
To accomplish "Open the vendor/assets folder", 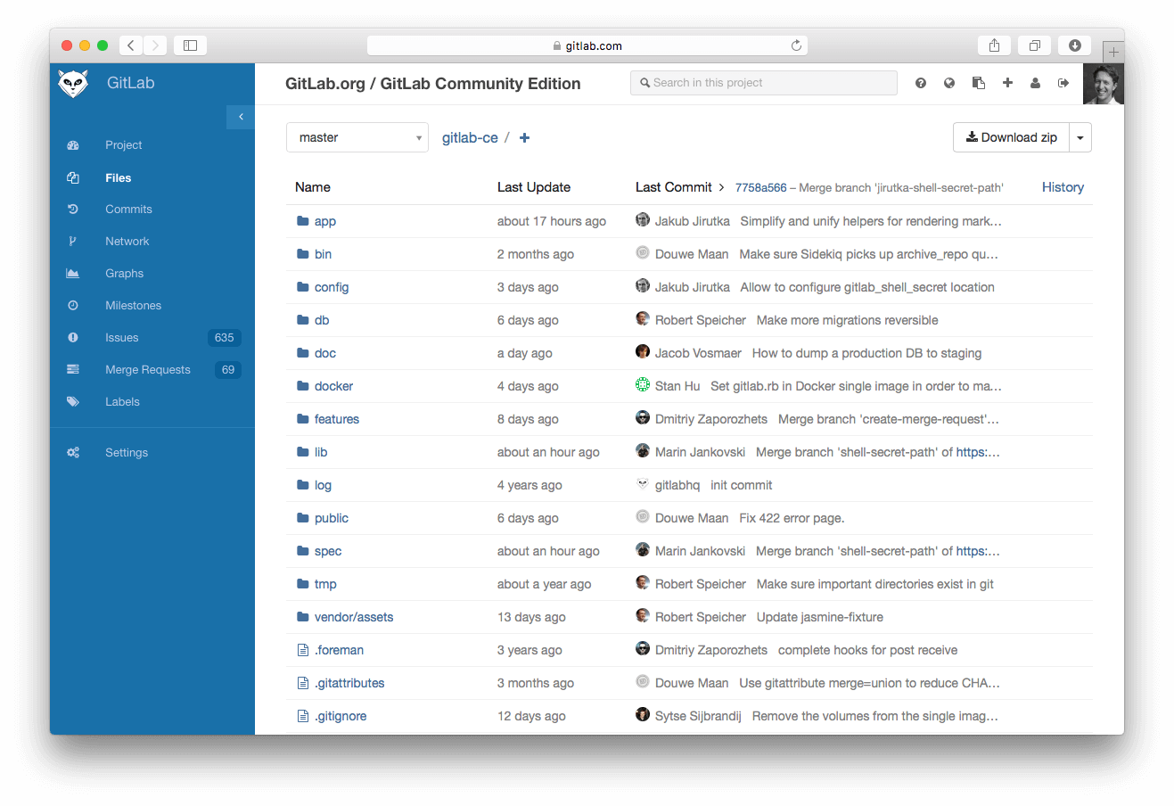I will (354, 617).
